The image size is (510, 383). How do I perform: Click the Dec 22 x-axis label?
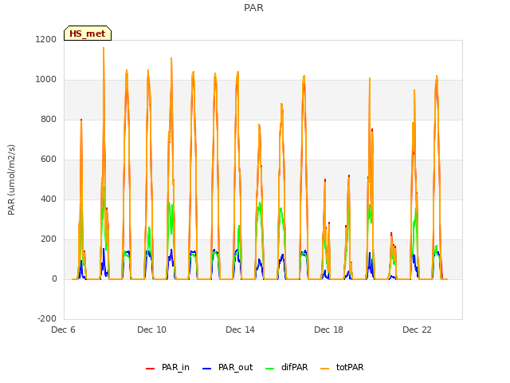(418, 330)
